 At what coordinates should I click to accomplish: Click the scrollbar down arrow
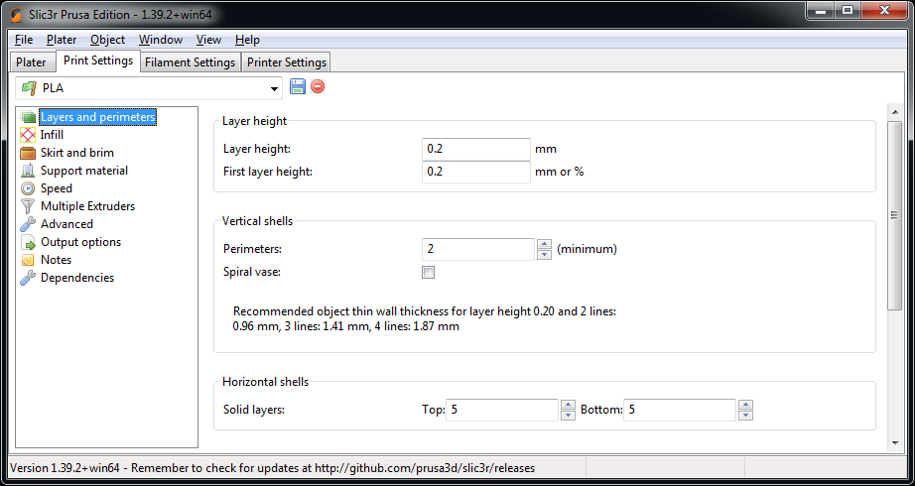pyautogui.click(x=894, y=443)
